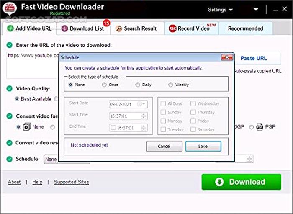Open the Help link
The image size is (293, 214).
click(37, 182)
